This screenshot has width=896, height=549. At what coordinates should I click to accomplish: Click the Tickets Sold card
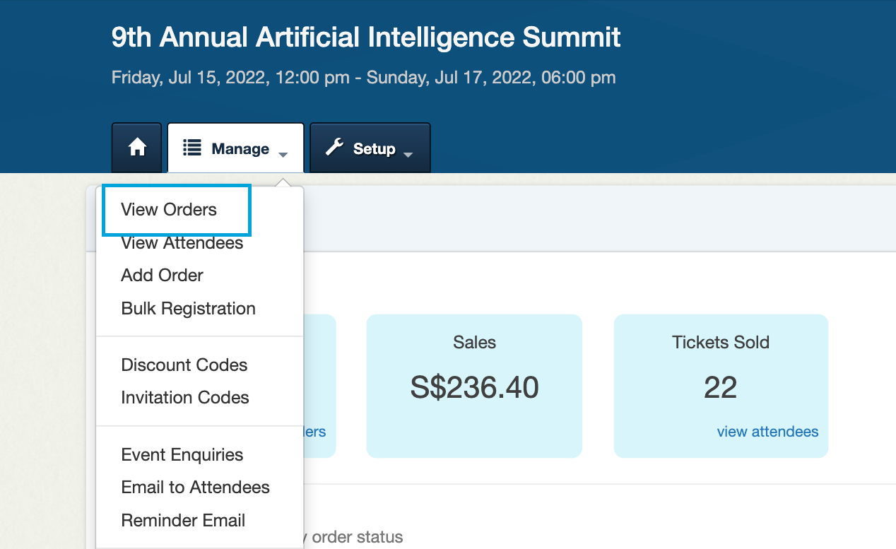[x=721, y=386]
